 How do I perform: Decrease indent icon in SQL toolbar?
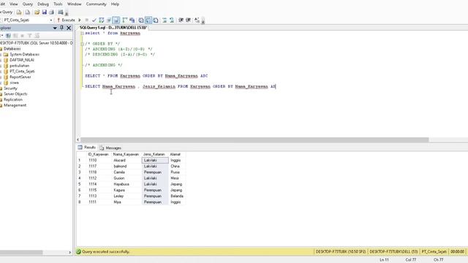point(181,20)
